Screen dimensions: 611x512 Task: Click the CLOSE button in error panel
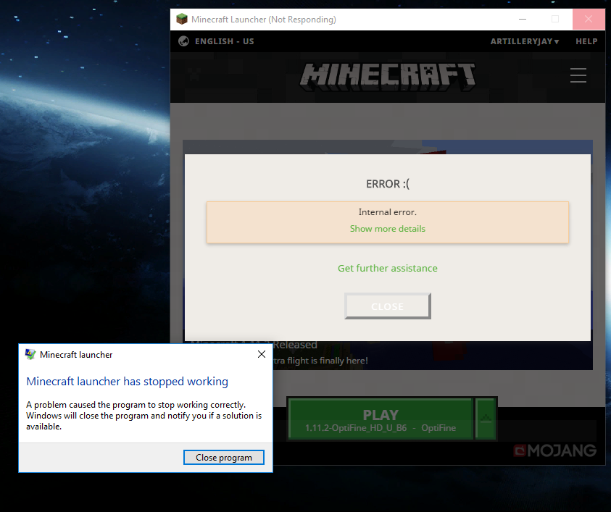click(x=388, y=306)
